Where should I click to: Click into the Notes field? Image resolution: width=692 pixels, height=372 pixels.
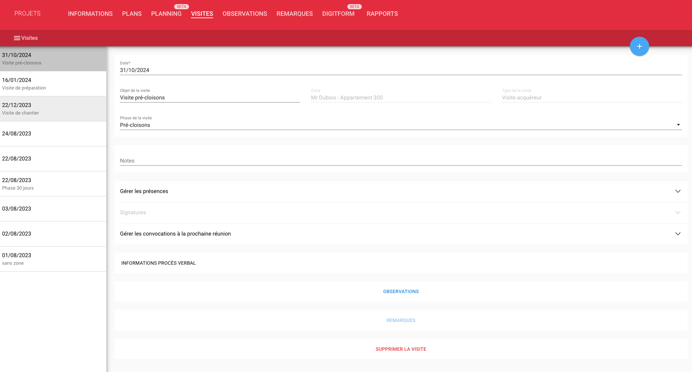[401, 160]
